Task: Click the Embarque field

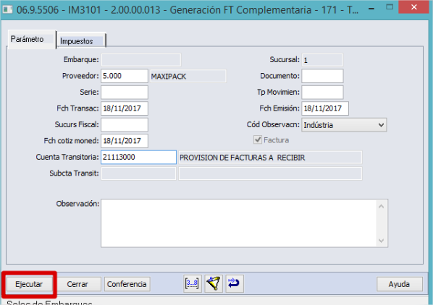Action: (141, 59)
